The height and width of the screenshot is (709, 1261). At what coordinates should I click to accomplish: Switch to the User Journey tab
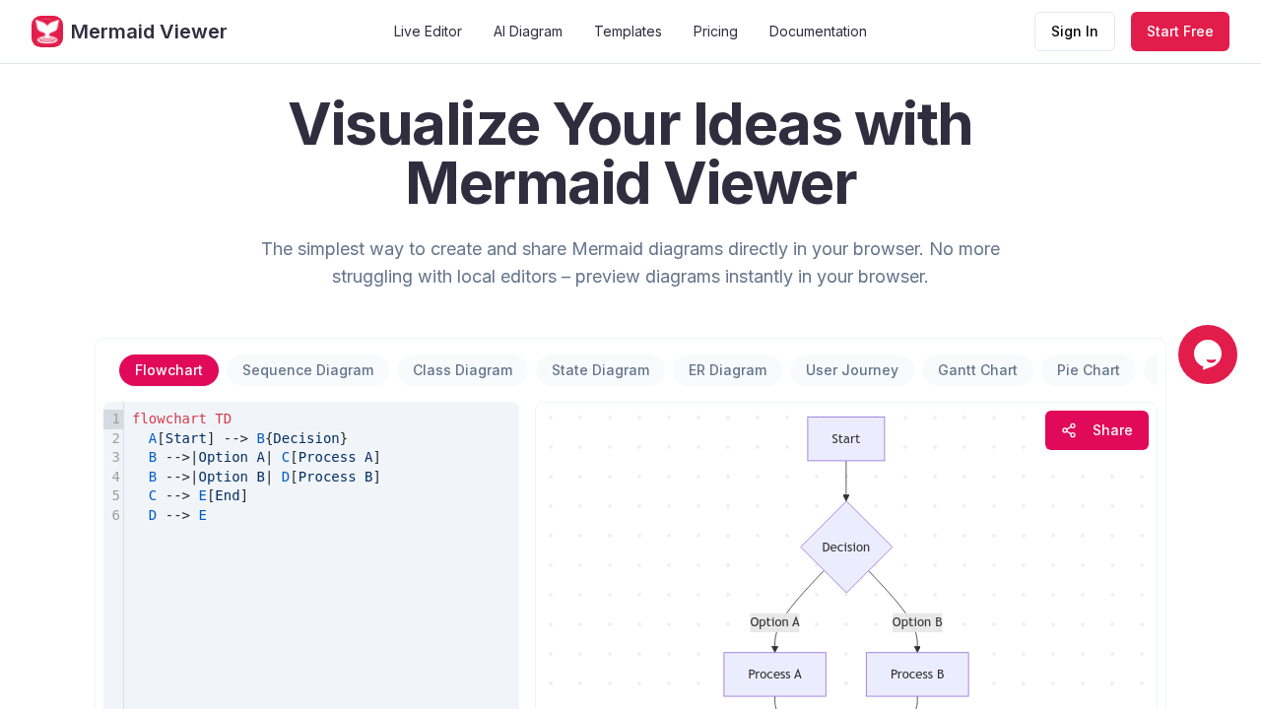(x=852, y=371)
